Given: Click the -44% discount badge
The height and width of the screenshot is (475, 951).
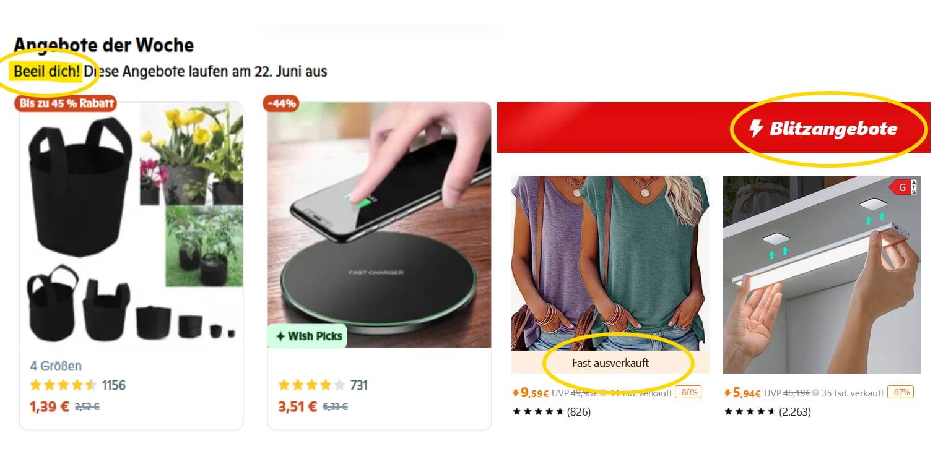Looking at the screenshot, I should click(x=281, y=103).
